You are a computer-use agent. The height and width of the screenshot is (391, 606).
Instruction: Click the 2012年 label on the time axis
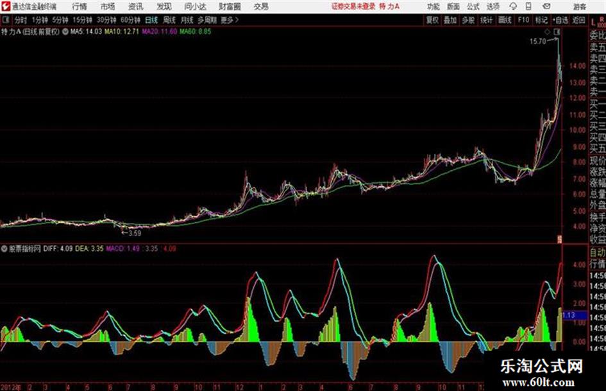[x=10, y=387]
